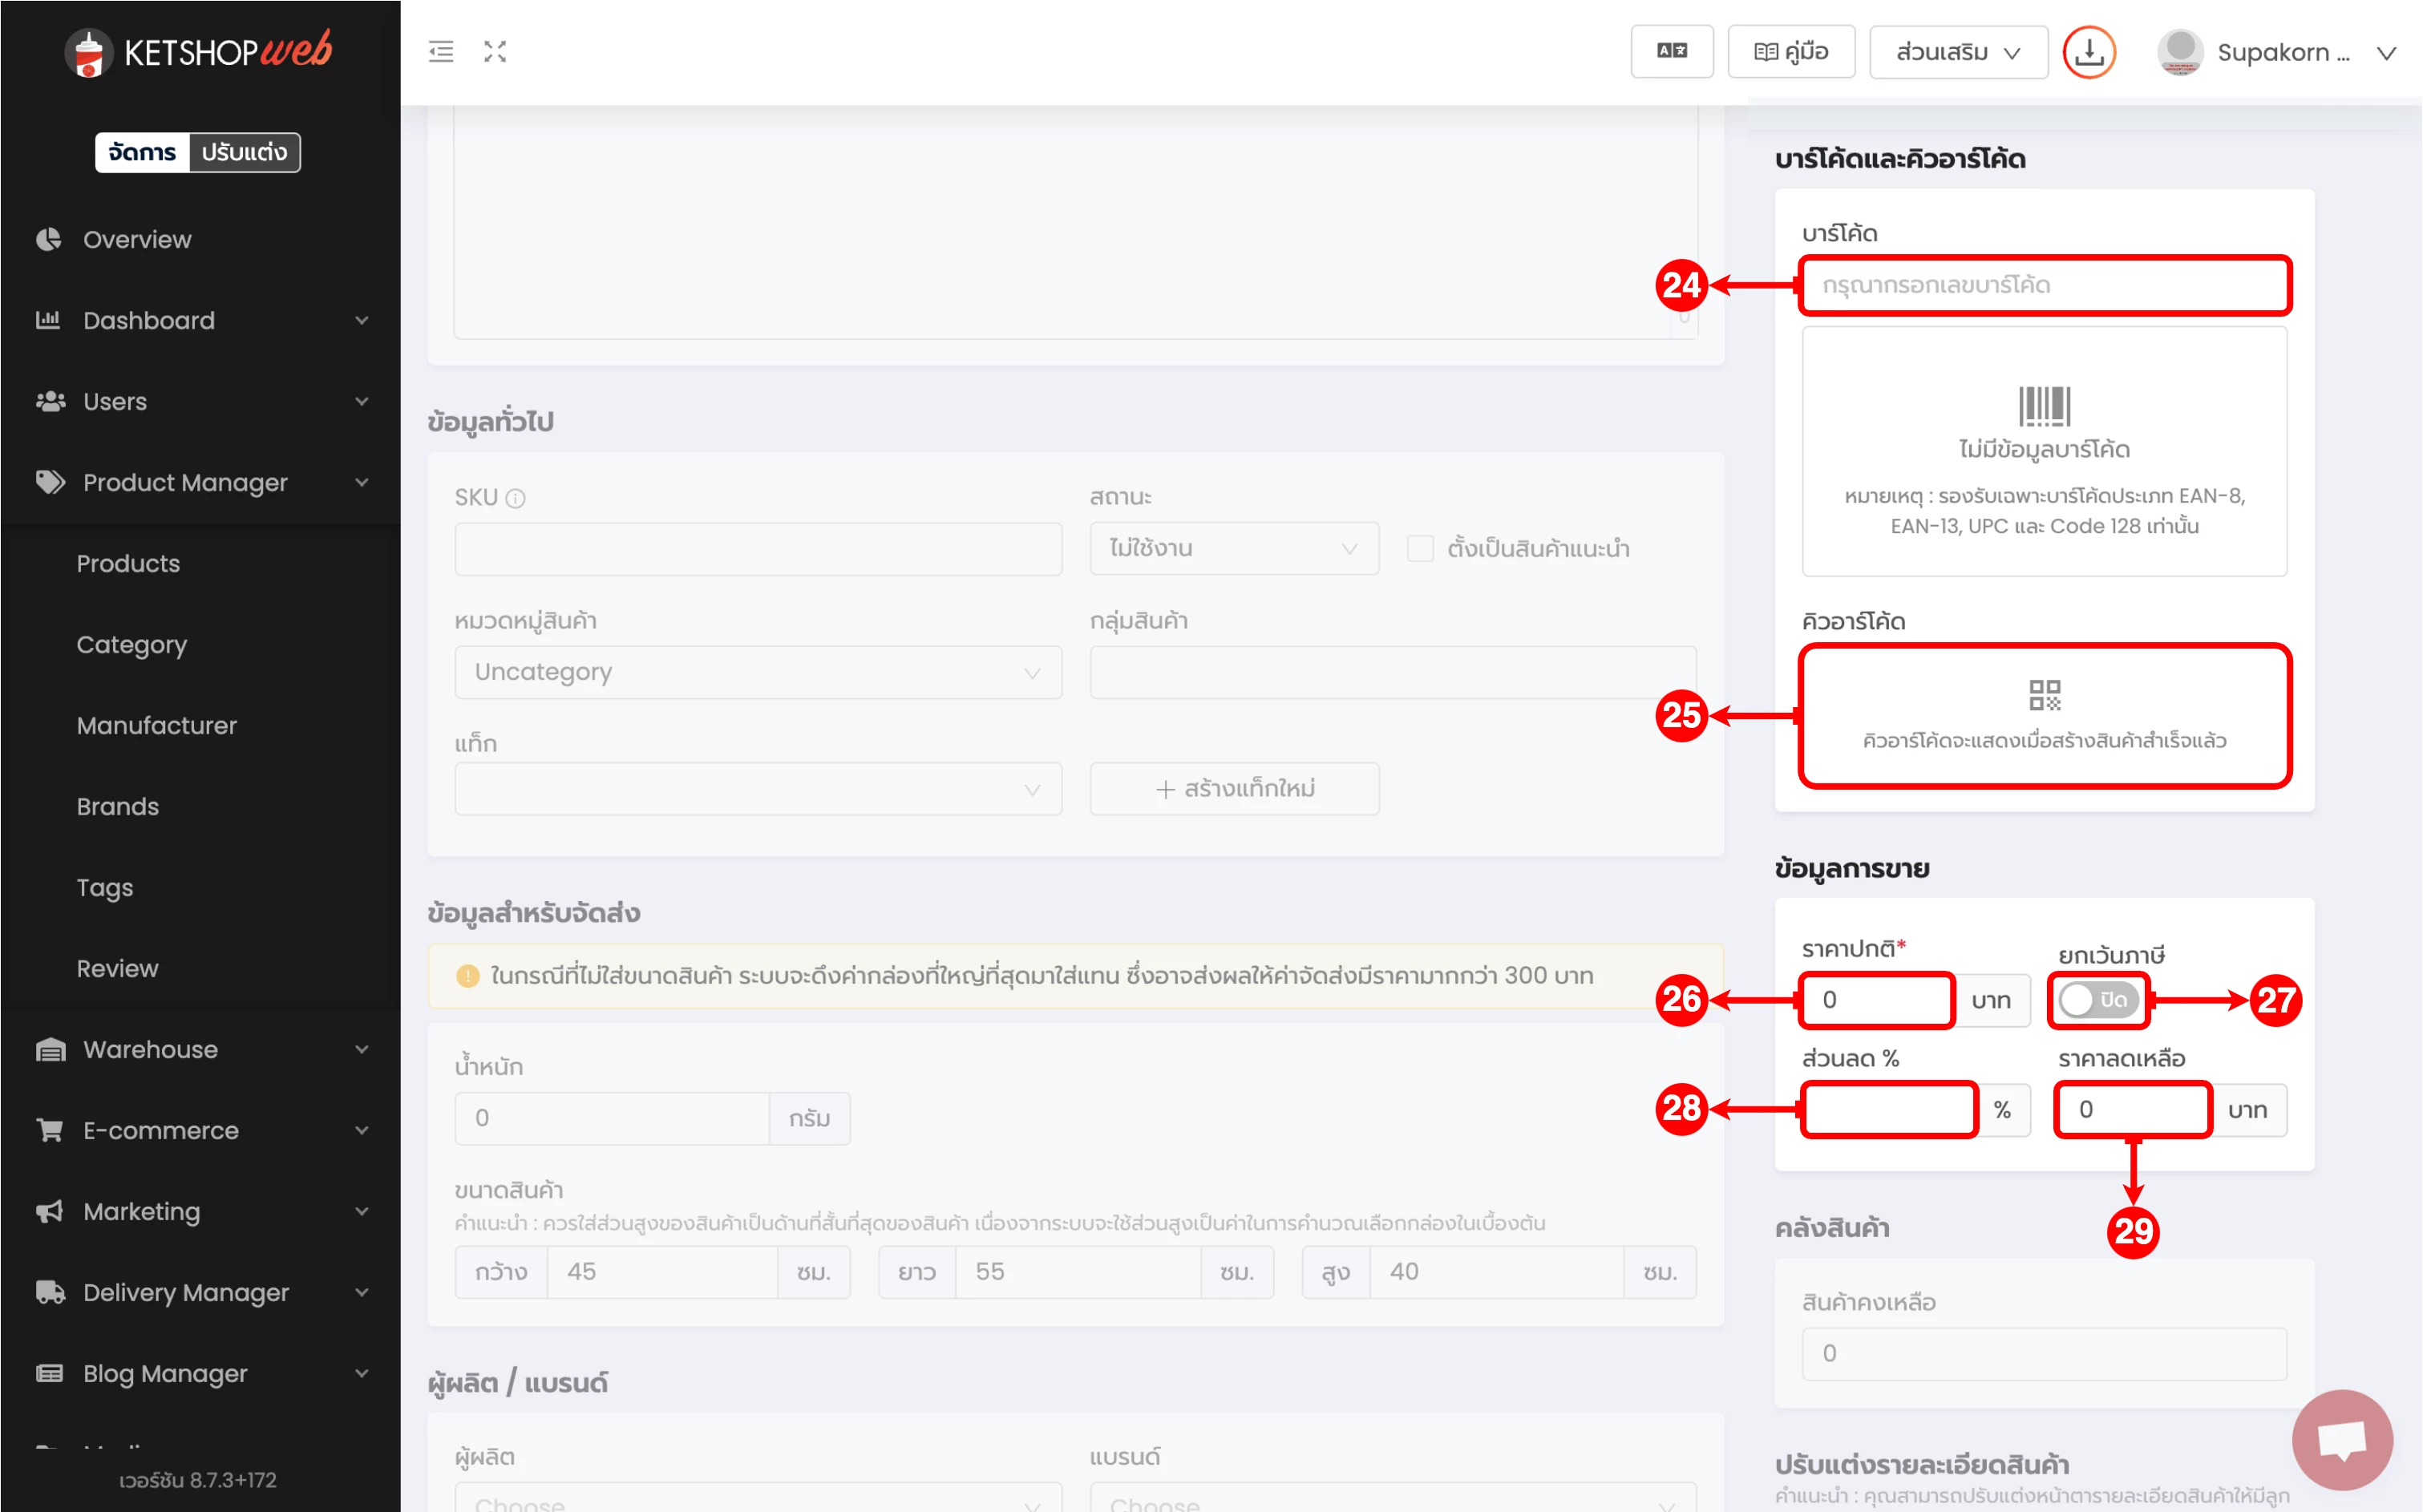This screenshot has height=1512, width=2423.
Task: Open Brands submenu item
Action: 118,806
